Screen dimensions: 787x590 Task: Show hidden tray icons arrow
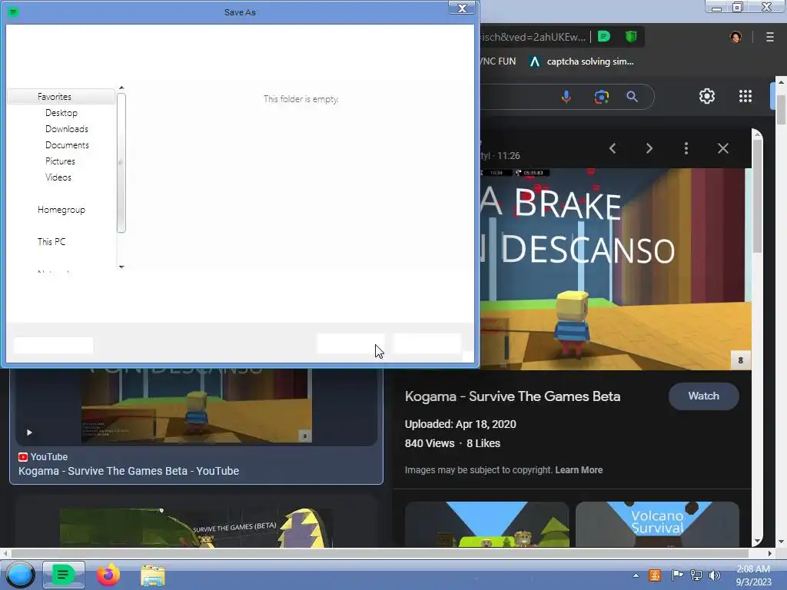pyautogui.click(x=636, y=575)
